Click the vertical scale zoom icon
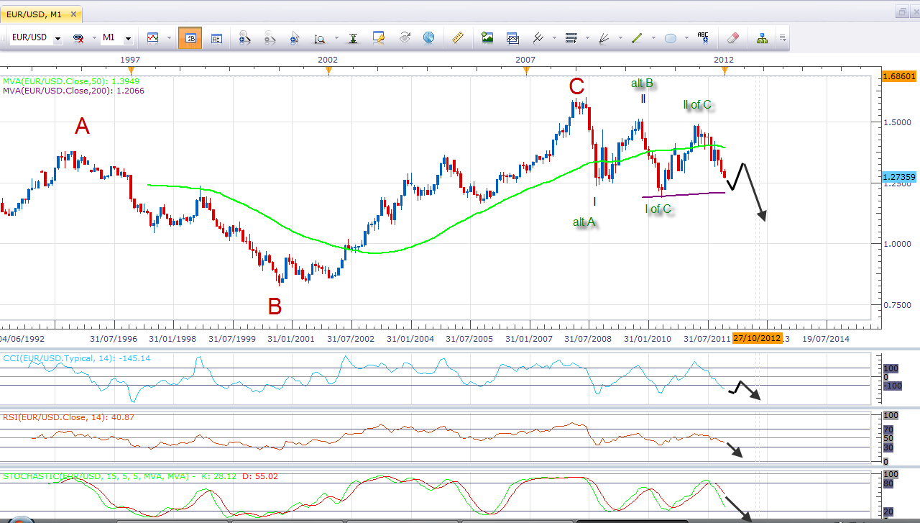The height and width of the screenshot is (523, 920). pos(320,38)
